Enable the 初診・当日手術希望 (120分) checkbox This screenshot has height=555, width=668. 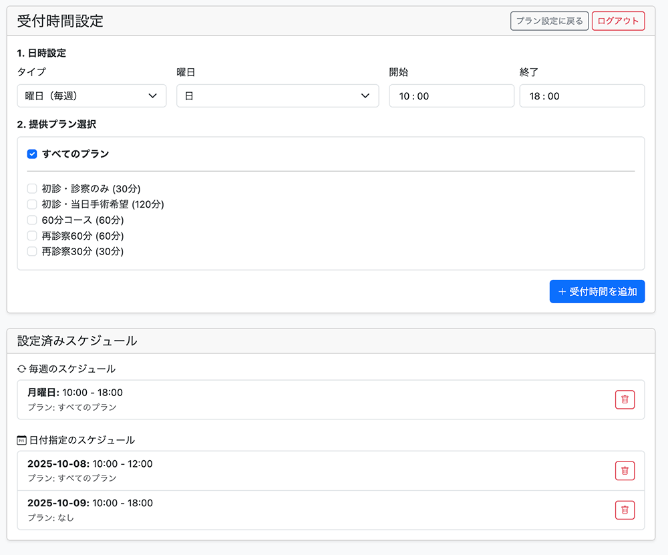(32, 204)
